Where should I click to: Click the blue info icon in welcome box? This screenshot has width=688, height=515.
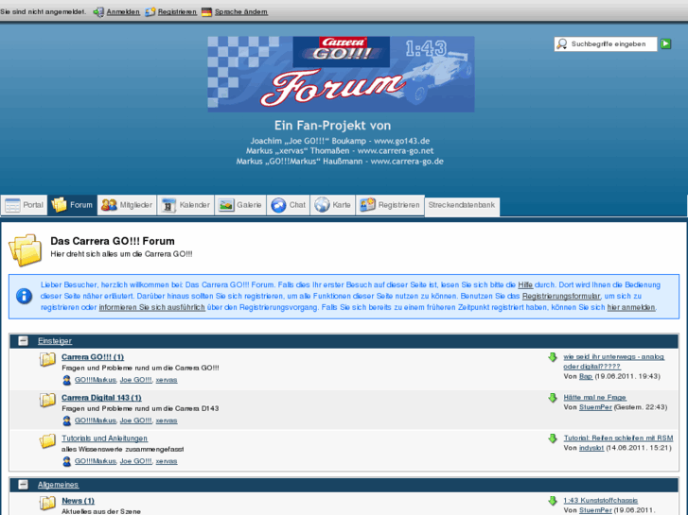(x=25, y=297)
